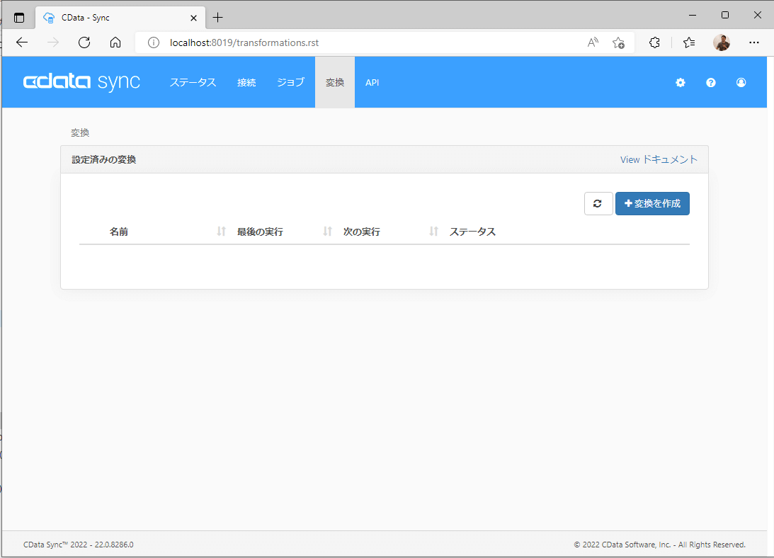Viewport: 774px width, 558px height.
Task: Switch to ジョブ menu
Action: (x=290, y=82)
